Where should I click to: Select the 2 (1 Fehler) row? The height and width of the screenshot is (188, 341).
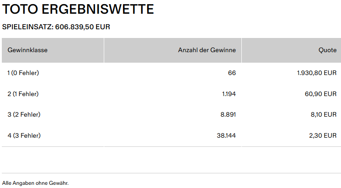click(x=23, y=94)
